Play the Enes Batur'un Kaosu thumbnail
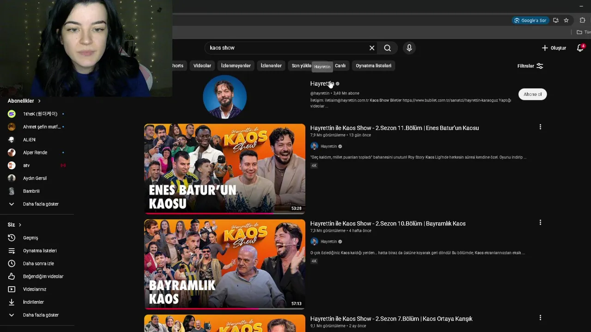 tap(225, 169)
